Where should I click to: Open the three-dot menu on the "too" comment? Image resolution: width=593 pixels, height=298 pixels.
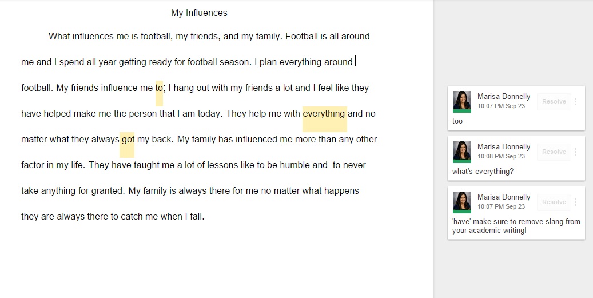[575, 102]
